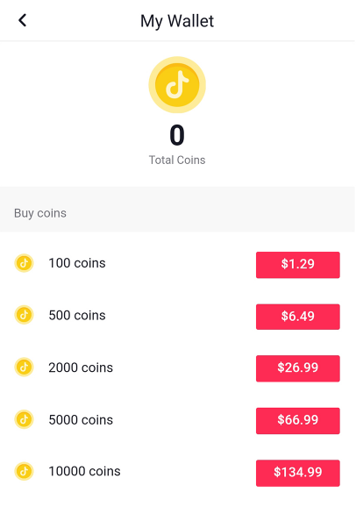Image resolution: width=356 pixels, height=521 pixels.
Task: Tap the 10000 coins row text
Action: coord(84,471)
